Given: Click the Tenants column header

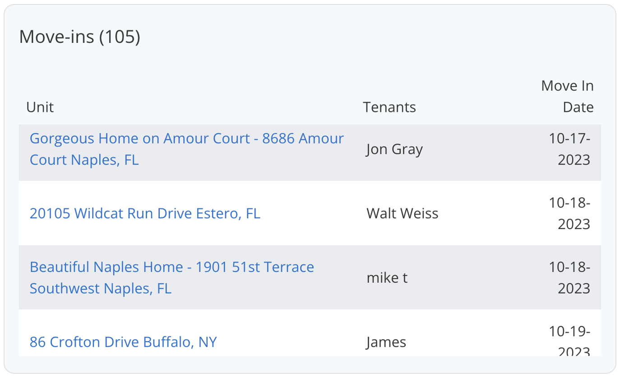Looking at the screenshot, I should (389, 107).
